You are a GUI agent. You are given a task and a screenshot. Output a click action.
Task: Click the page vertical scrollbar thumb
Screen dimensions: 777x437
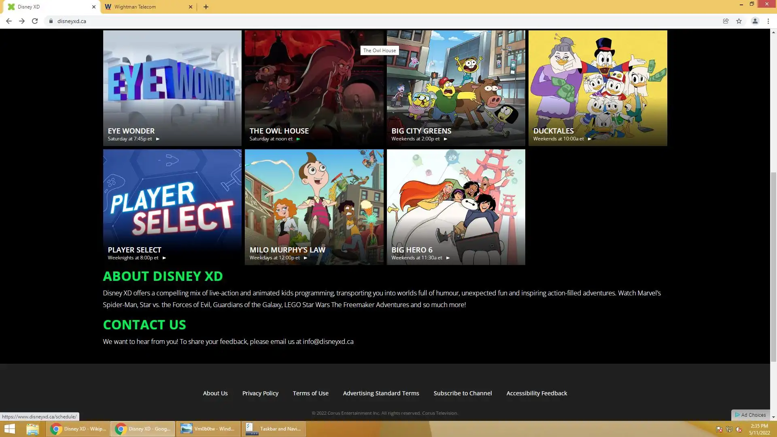point(773,267)
